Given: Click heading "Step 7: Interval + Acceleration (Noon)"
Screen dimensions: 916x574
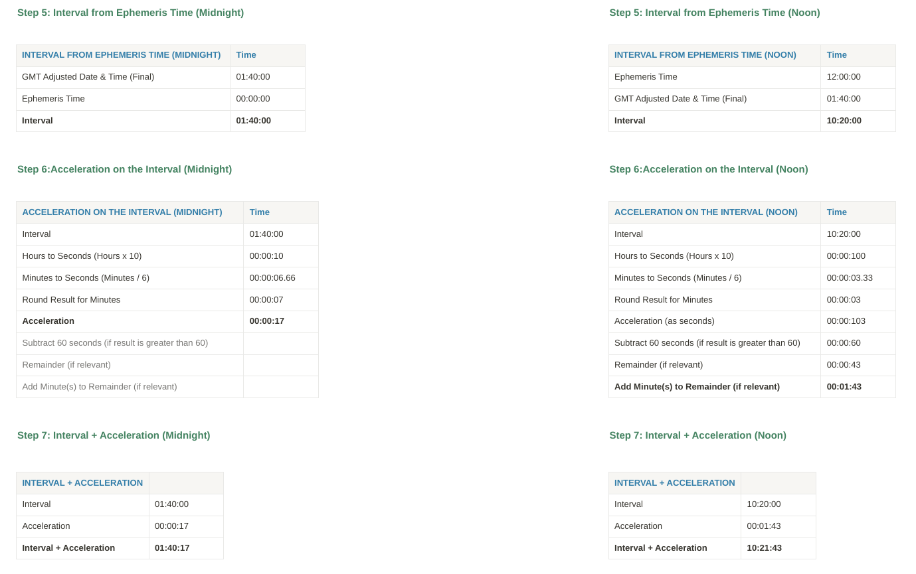Looking at the screenshot, I should [x=698, y=435].
